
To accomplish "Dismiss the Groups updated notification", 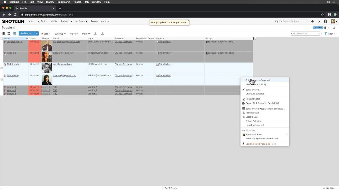I will click(x=188, y=21).
